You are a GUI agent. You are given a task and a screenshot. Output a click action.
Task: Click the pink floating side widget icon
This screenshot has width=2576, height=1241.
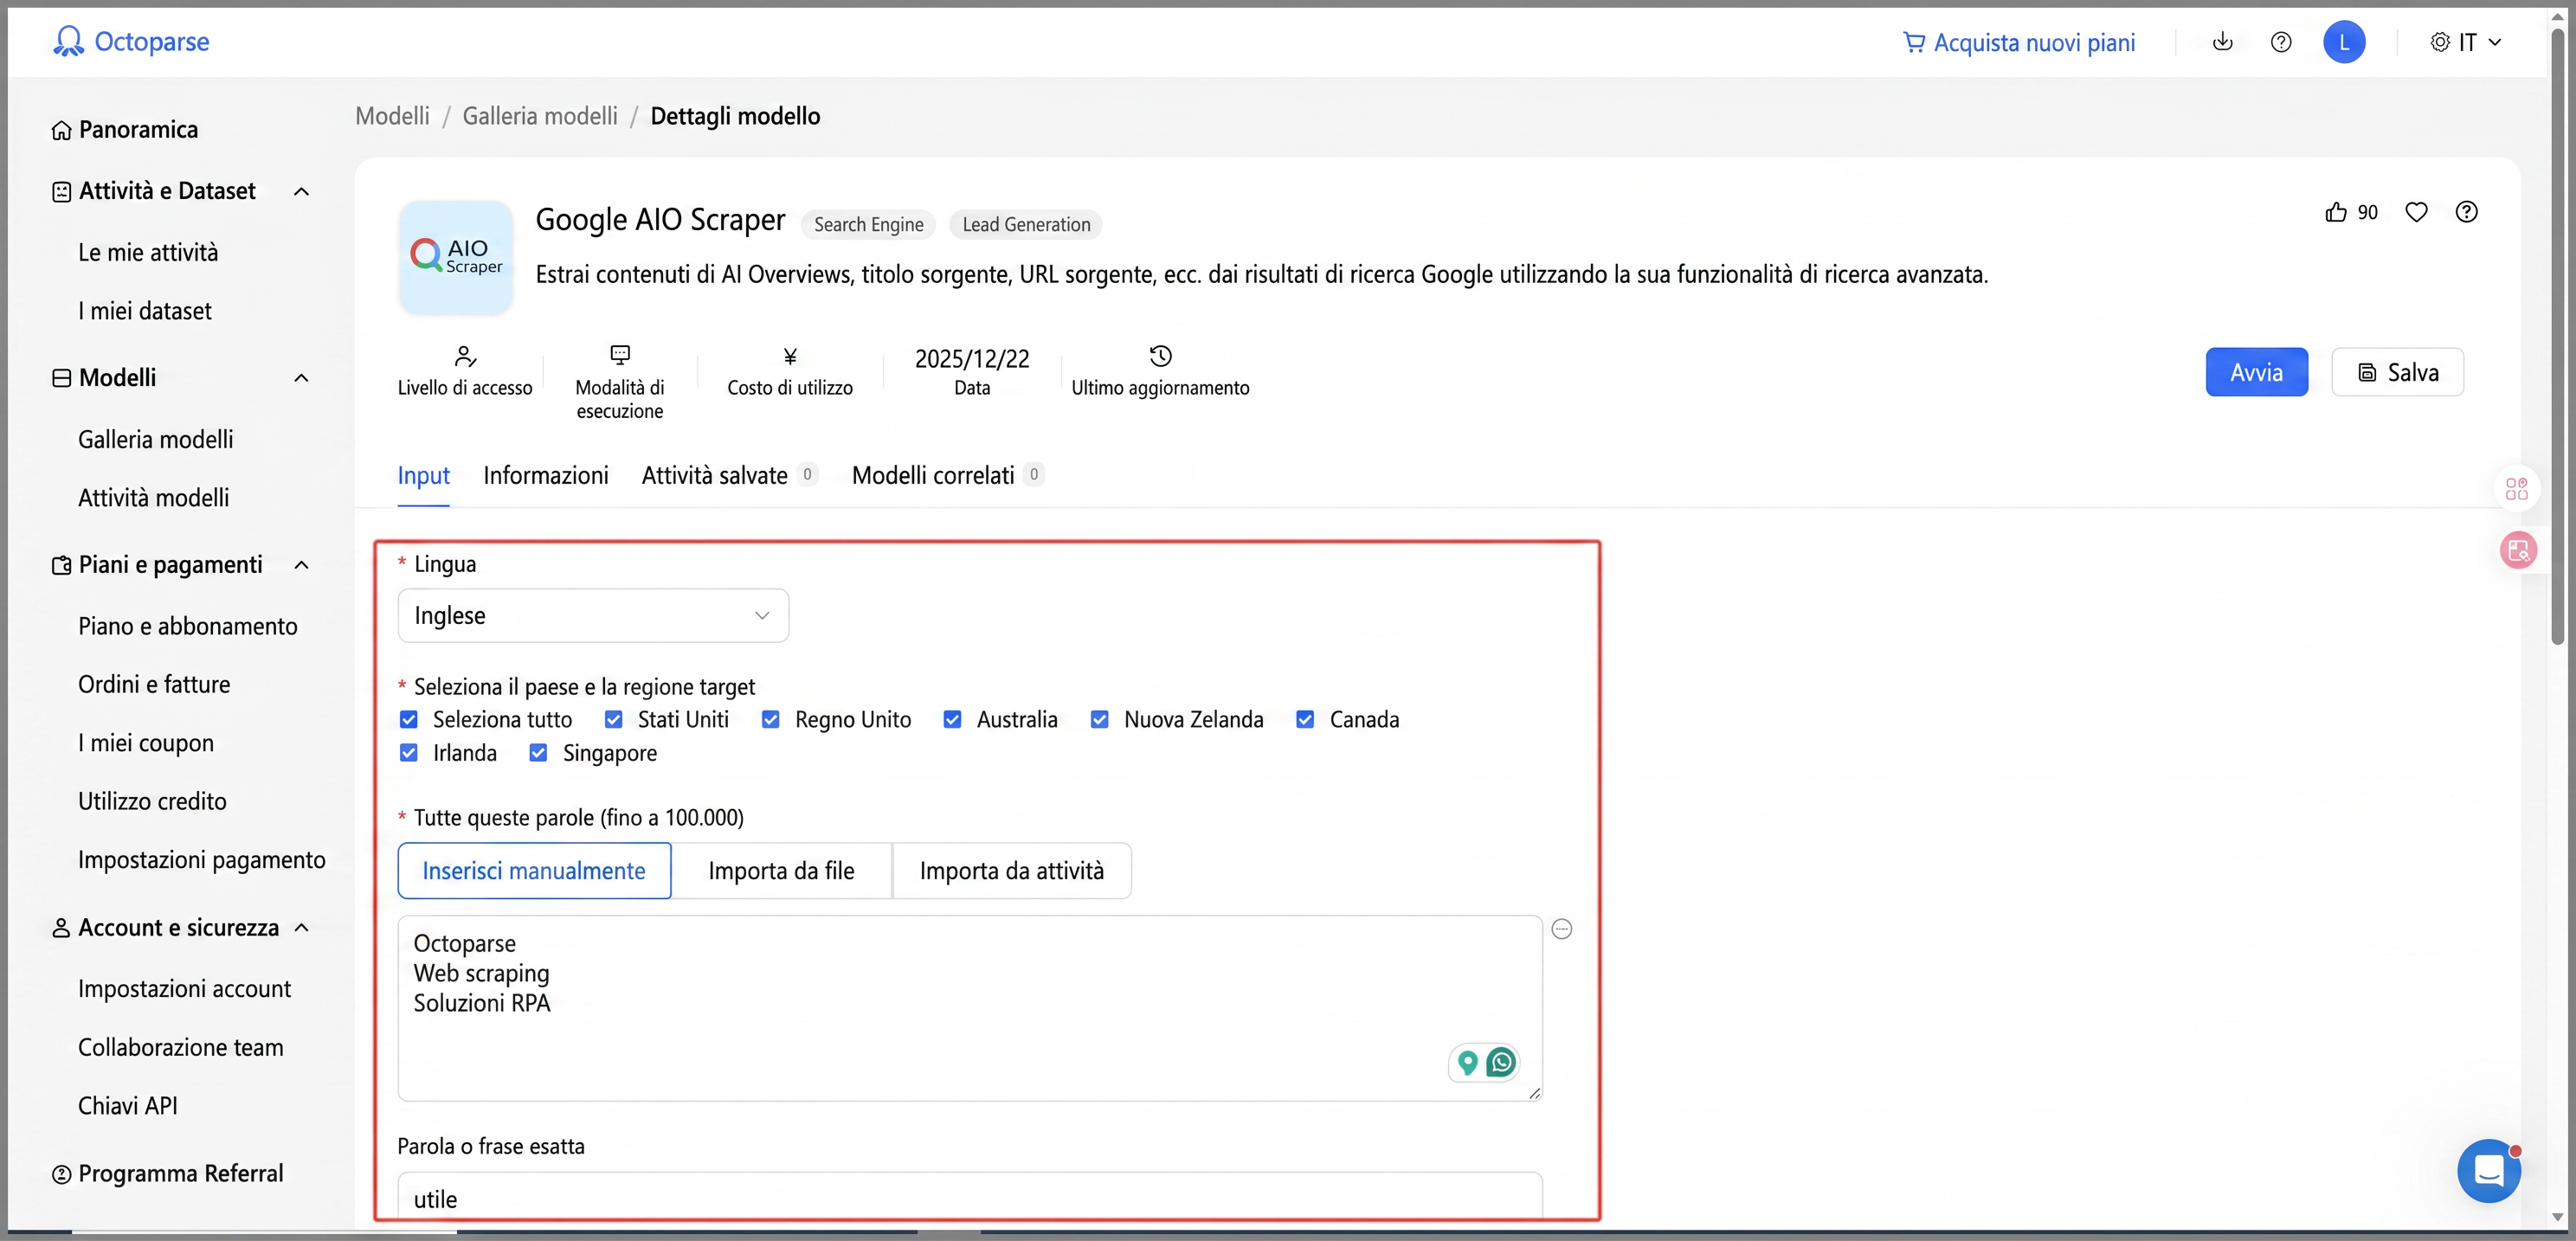(2518, 550)
